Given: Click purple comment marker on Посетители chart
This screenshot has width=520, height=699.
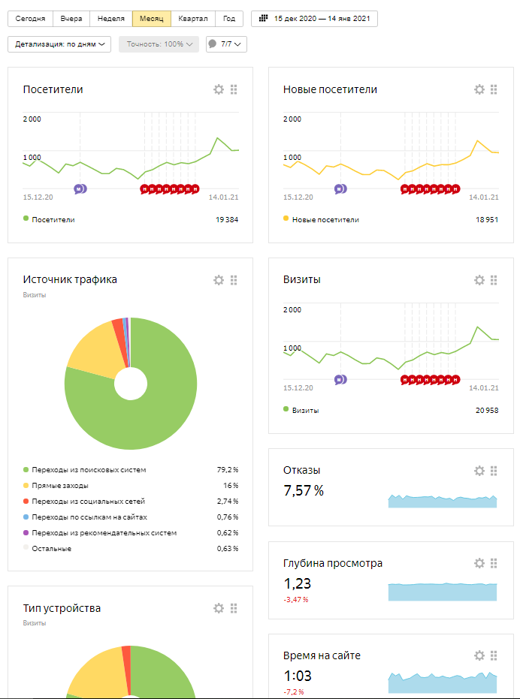Looking at the screenshot, I should 80,189.
